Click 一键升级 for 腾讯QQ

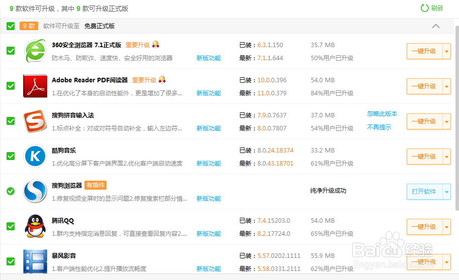424,227
